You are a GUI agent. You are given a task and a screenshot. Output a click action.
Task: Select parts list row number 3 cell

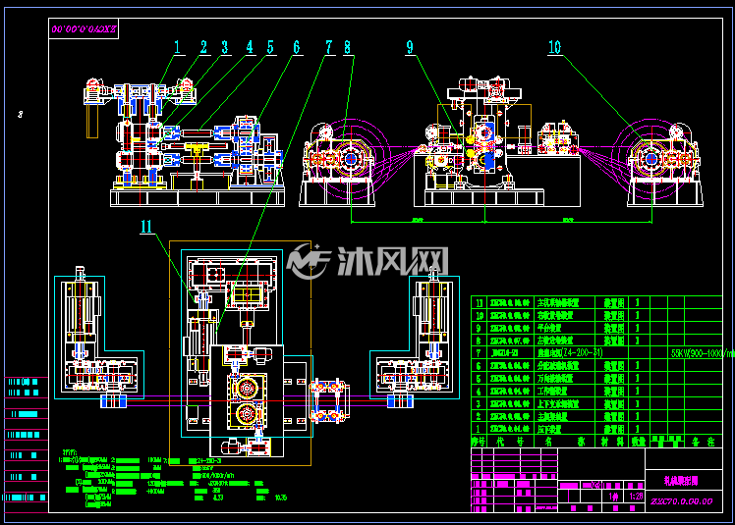click(480, 403)
